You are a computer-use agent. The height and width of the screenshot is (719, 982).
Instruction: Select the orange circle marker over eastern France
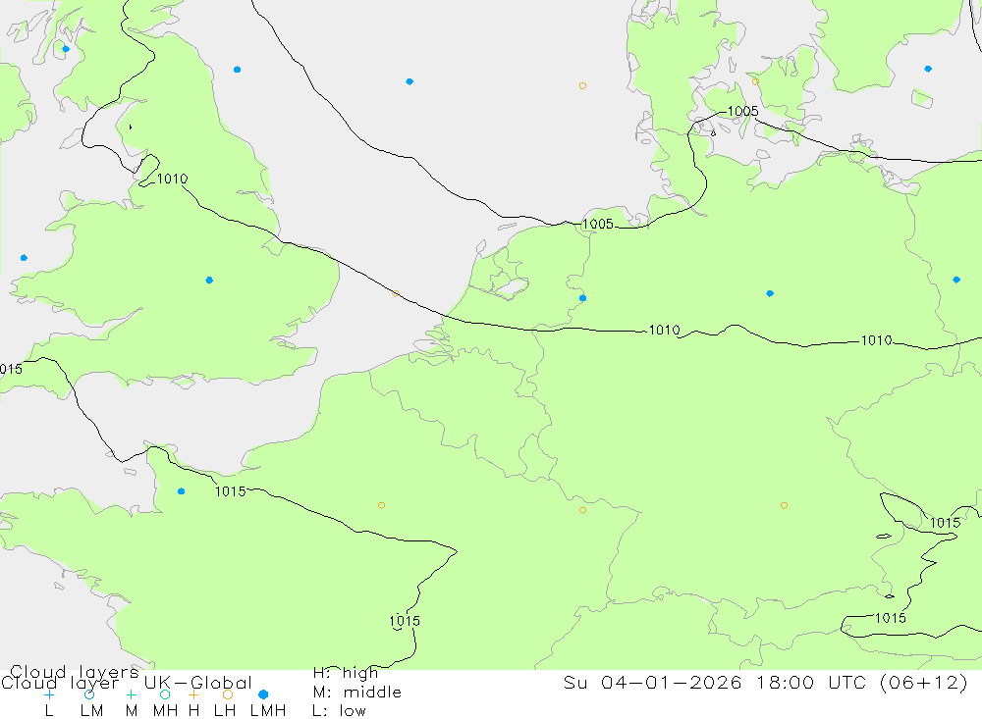(x=582, y=511)
